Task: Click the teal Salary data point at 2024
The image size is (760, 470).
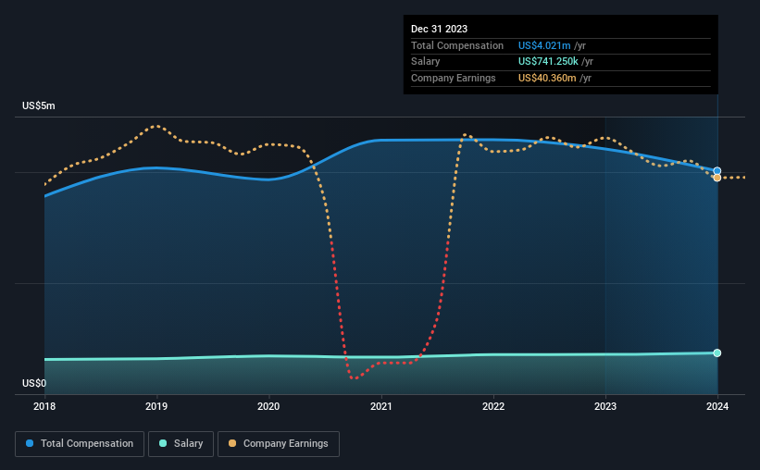Action: (717, 352)
